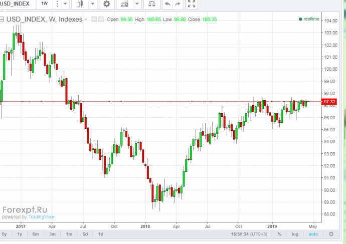Hide USD_INDEX series with the eye icon
Image resolution: width=346 pixels, height=244 pixels.
coord(94,20)
